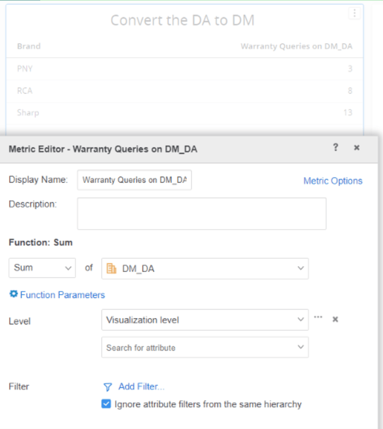The image size is (383, 429).
Task: Click the Function Parameters gear icon
Action: click(14, 294)
